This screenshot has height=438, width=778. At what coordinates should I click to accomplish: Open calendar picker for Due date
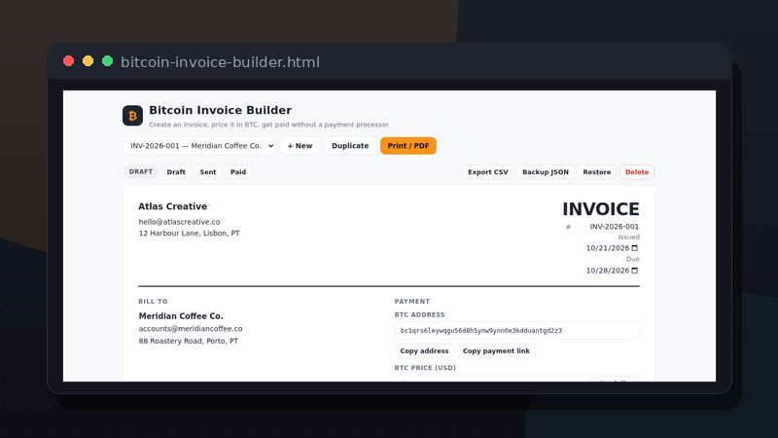pos(635,271)
